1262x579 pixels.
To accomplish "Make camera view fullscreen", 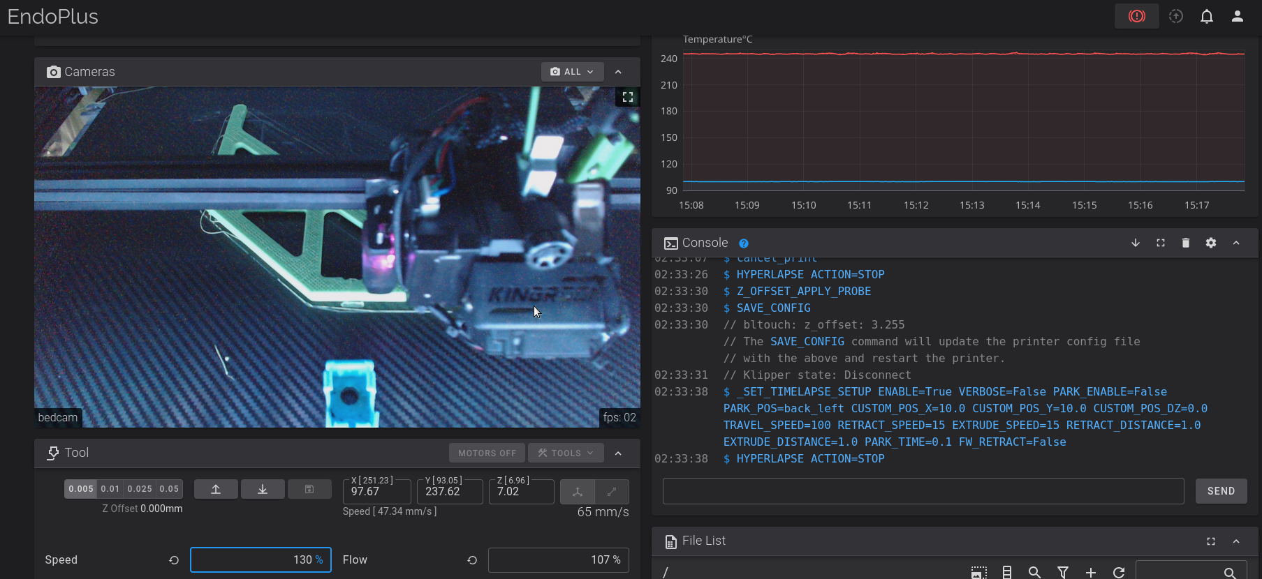I will 627,98.
